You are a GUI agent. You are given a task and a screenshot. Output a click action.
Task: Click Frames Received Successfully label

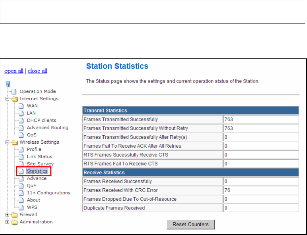[x=118, y=182]
